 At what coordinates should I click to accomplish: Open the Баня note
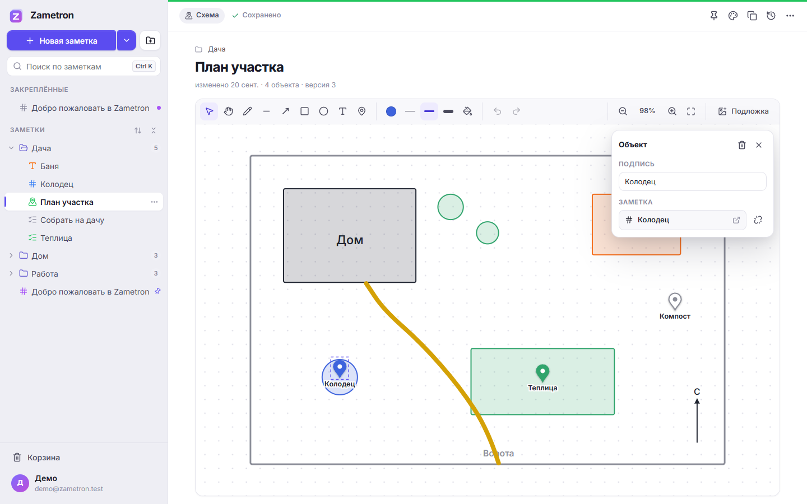pyautogui.click(x=84, y=166)
